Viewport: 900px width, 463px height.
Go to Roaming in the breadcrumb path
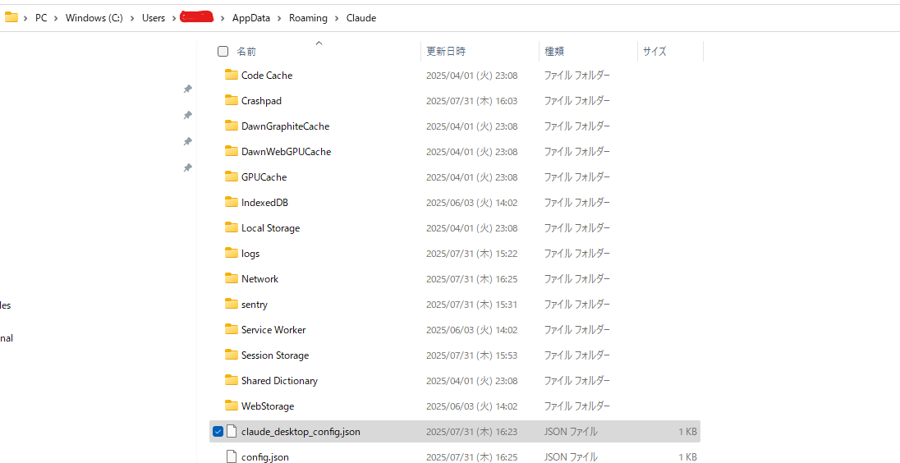click(x=308, y=18)
